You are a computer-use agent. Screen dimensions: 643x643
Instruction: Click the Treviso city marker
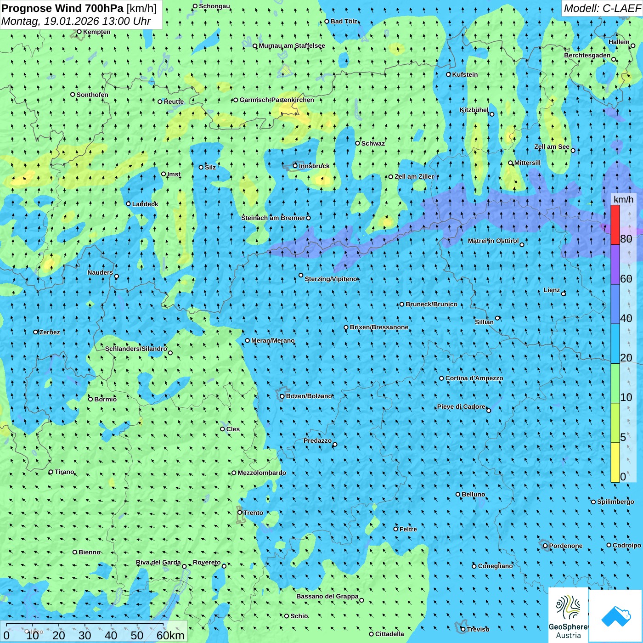[x=463, y=629]
